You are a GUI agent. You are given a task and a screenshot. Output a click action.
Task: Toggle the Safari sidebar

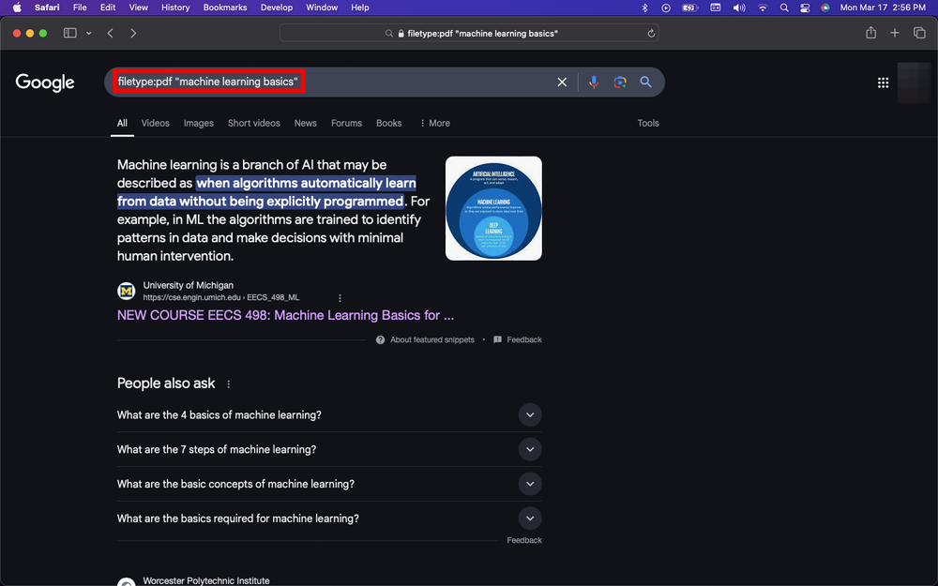pyautogui.click(x=69, y=33)
